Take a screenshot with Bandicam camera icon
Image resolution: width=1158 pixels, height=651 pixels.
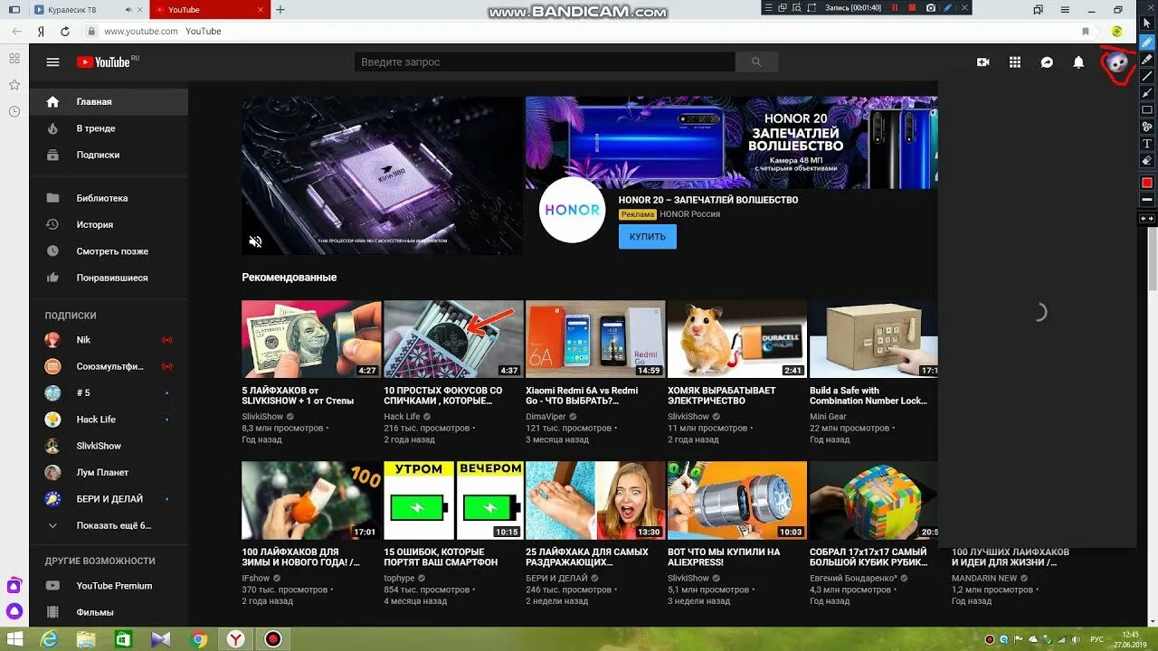point(930,8)
